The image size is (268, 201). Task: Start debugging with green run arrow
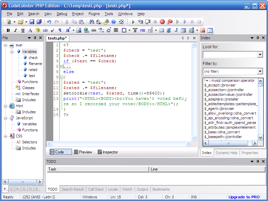133,22
